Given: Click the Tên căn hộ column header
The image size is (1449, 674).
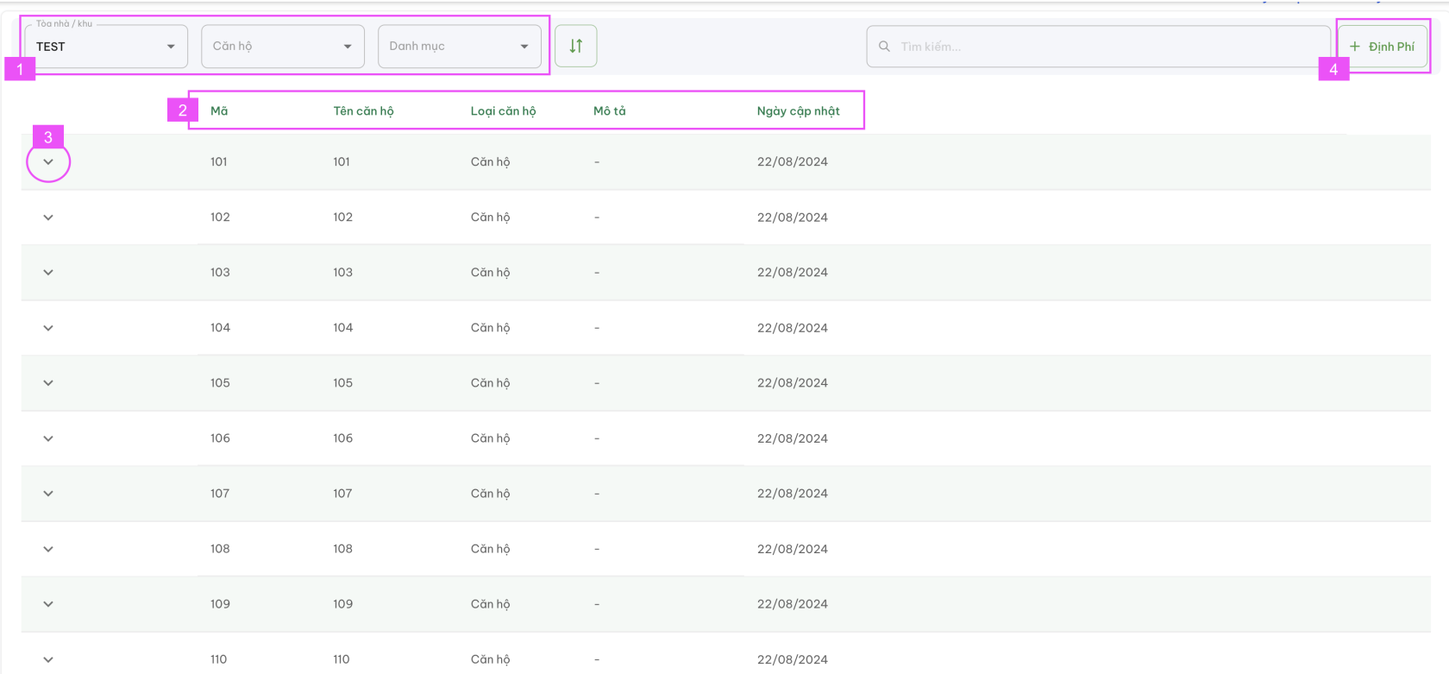Looking at the screenshot, I should click(363, 110).
